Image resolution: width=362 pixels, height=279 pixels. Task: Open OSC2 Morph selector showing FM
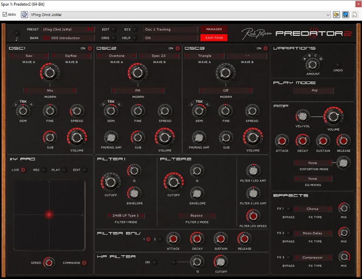(x=138, y=91)
